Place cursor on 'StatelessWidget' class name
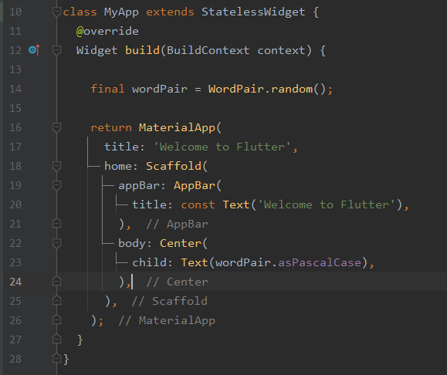Screen dimensions: 447x375 [x=253, y=12]
